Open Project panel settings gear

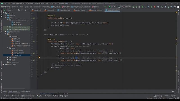tap(26, 10)
